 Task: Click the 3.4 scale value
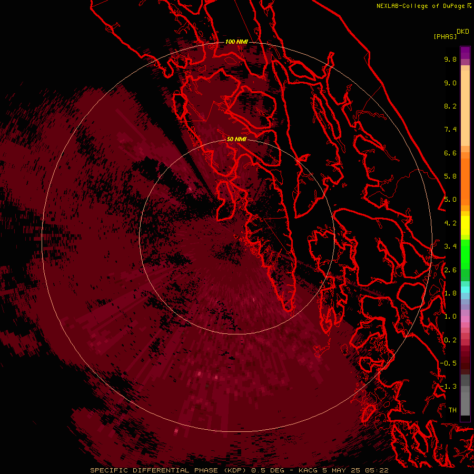[x=450, y=246]
